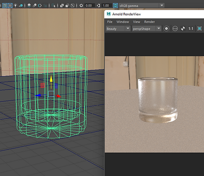Click the center square of move manipulator
Image resolution: width=204 pixels, height=176 pixels.
(x=51, y=94)
